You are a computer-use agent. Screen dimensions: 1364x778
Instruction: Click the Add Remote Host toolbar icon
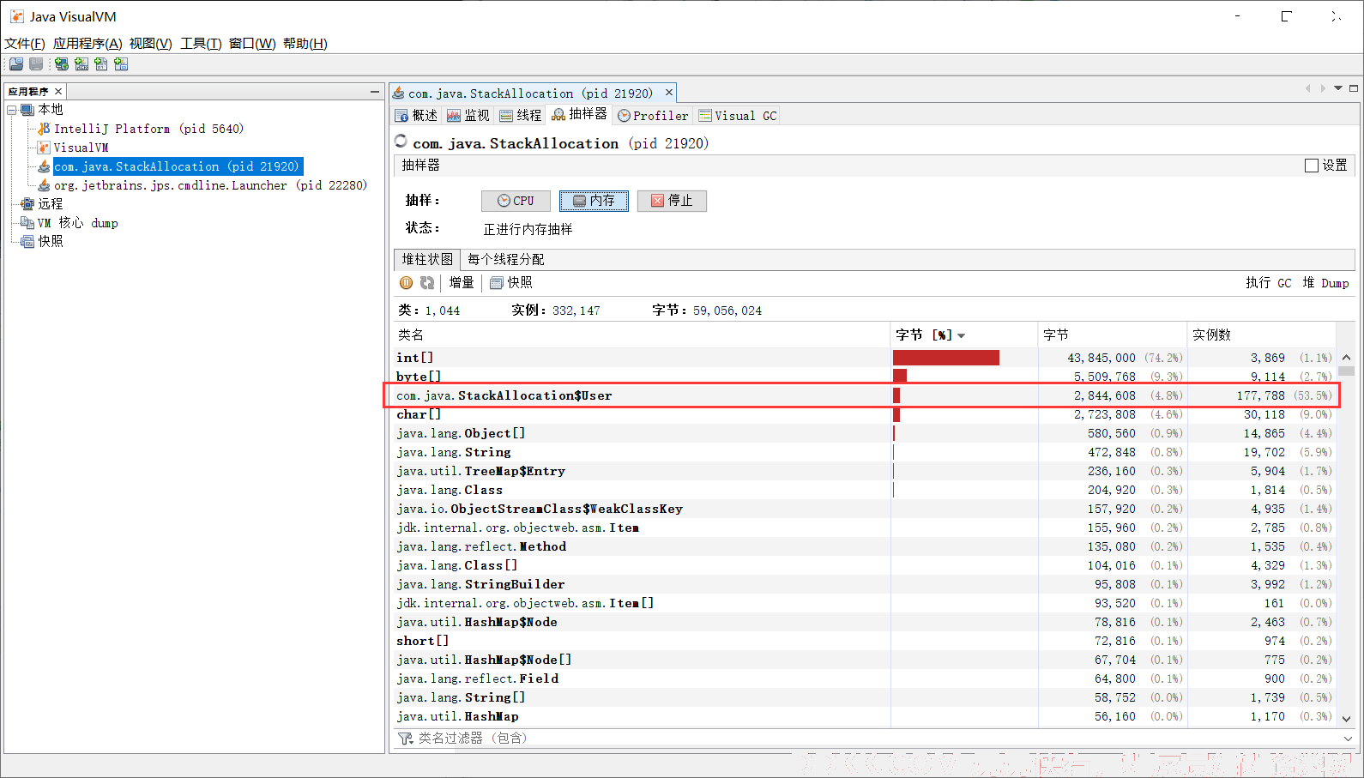coord(61,64)
